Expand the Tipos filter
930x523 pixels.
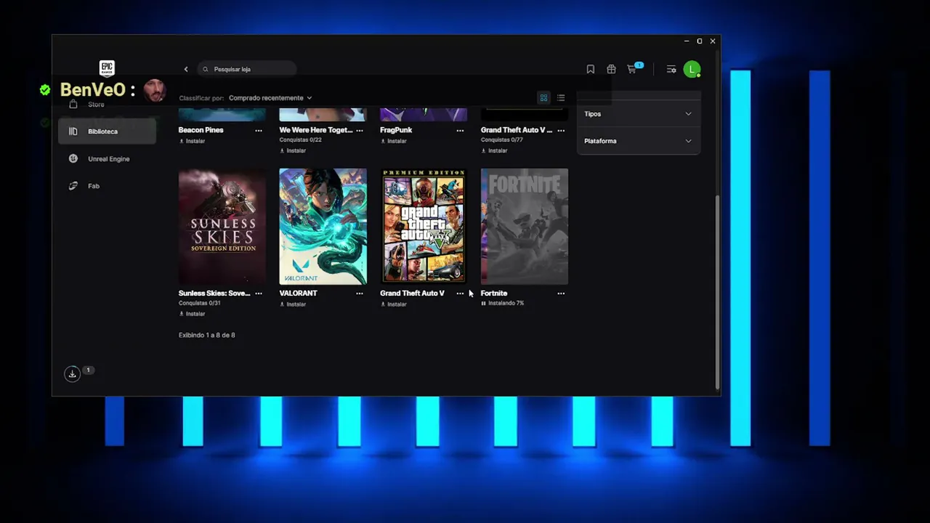[x=638, y=114]
